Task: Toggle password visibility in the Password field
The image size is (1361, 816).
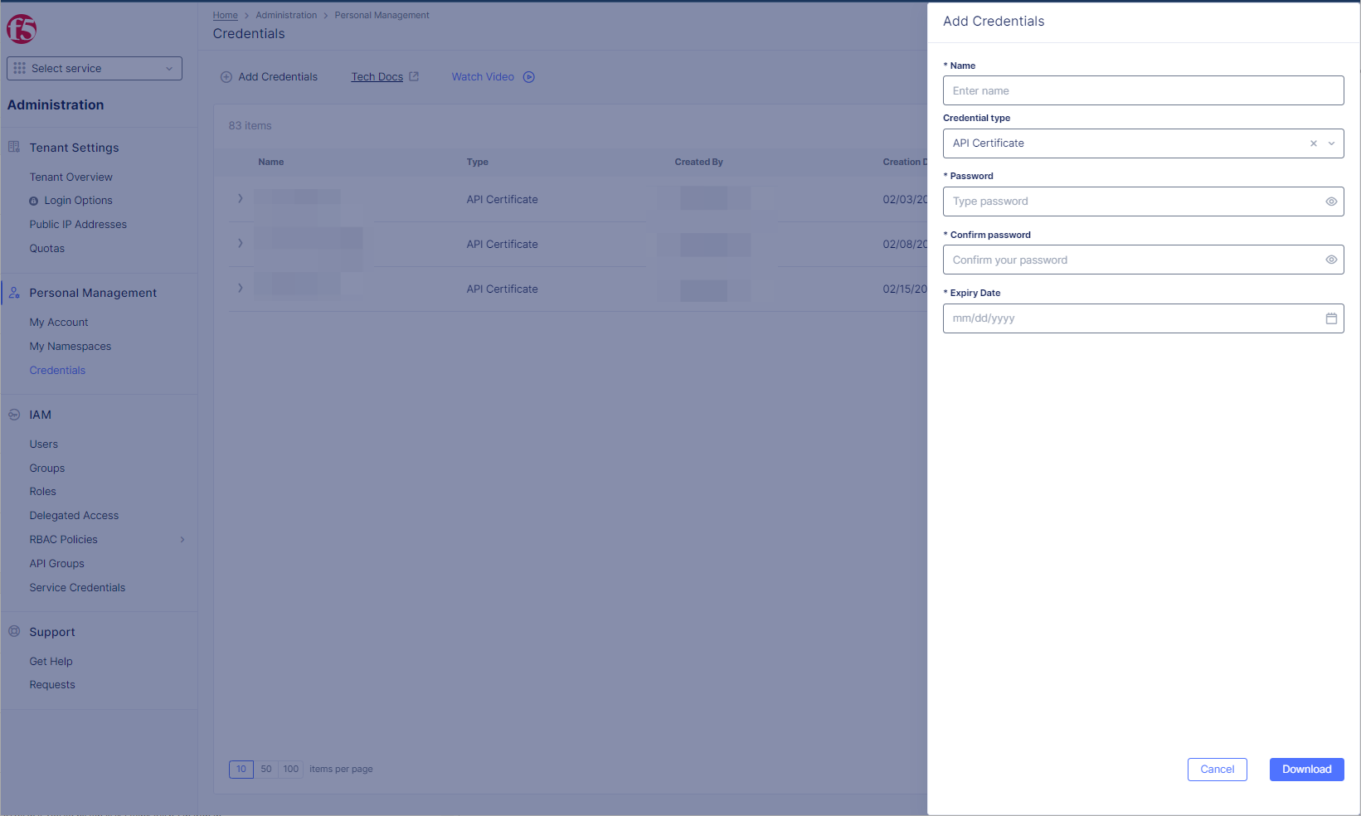Action: pos(1331,201)
